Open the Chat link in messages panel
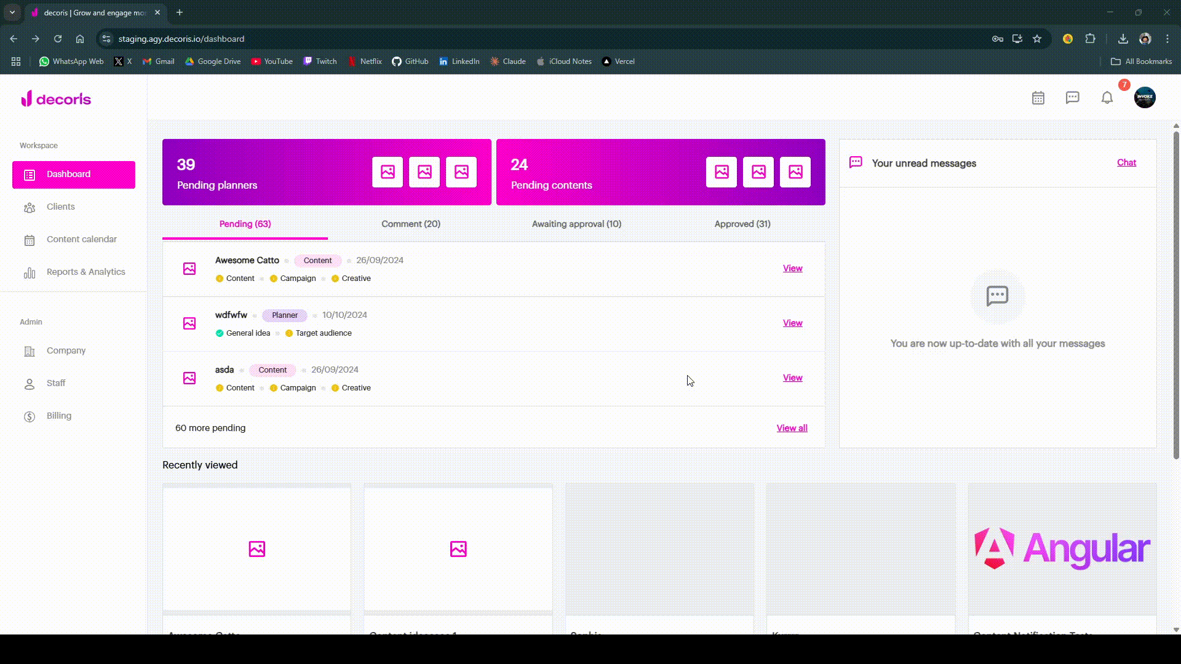This screenshot has height=664, width=1181. tap(1126, 163)
